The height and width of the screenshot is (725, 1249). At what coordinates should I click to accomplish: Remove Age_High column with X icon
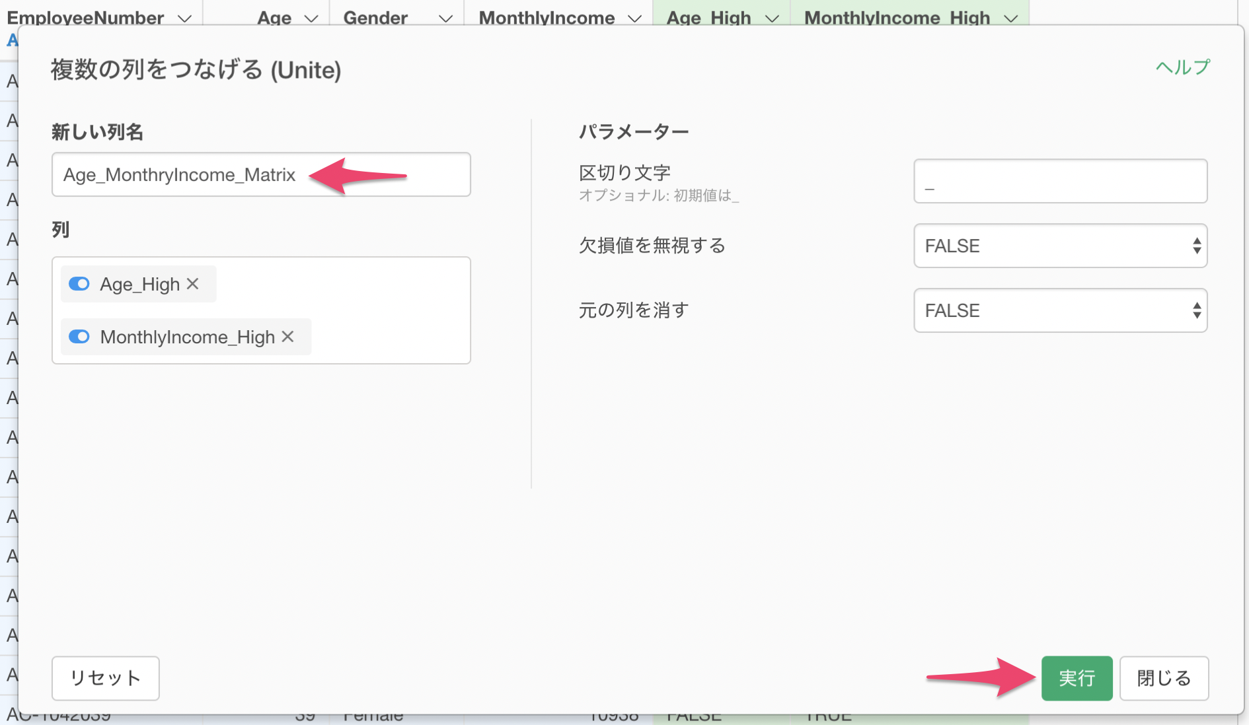click(193, 284)
